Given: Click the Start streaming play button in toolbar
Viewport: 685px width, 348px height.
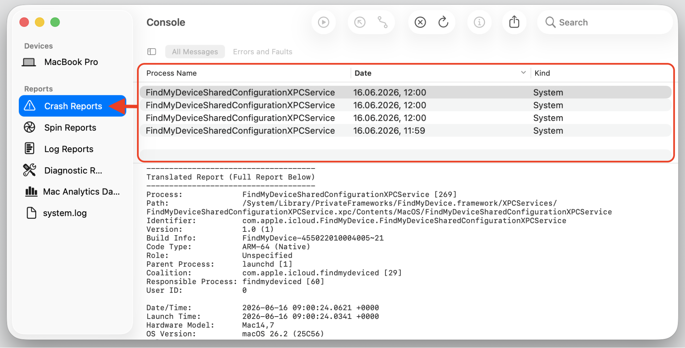Looking at the screenshot, I should [x=323, y=22].
